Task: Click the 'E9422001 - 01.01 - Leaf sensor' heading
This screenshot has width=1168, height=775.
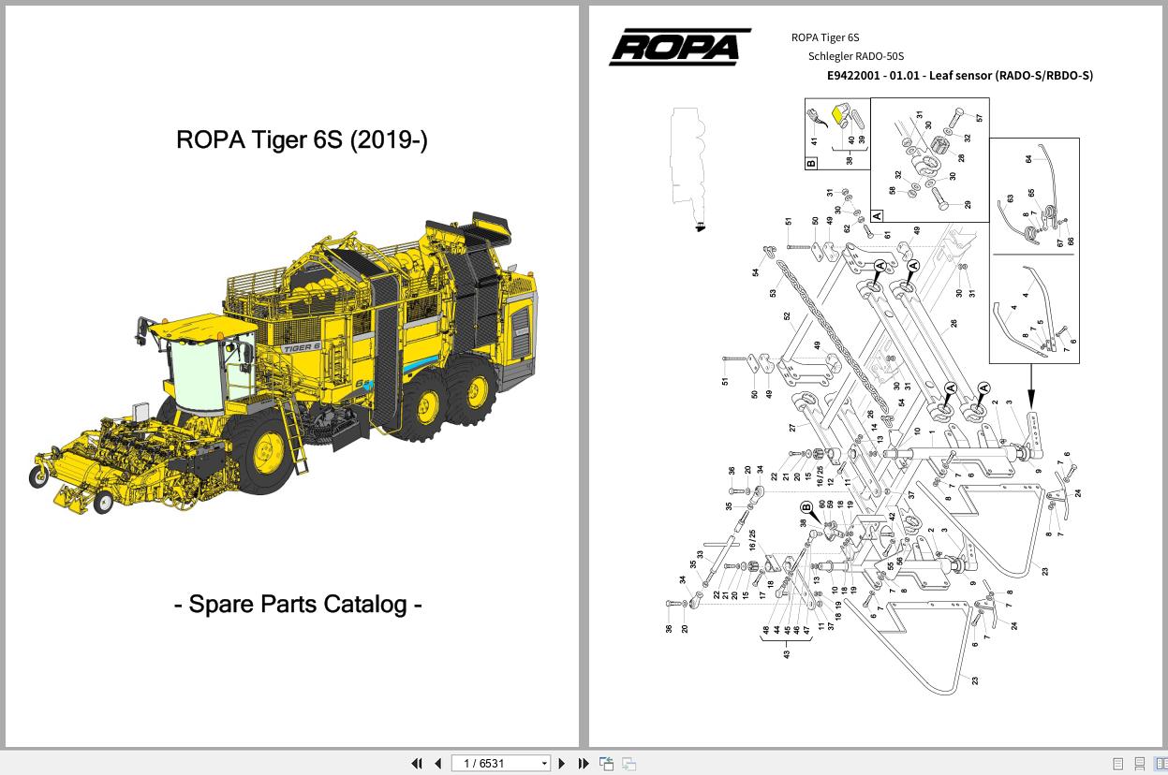Action: point(960,76)
